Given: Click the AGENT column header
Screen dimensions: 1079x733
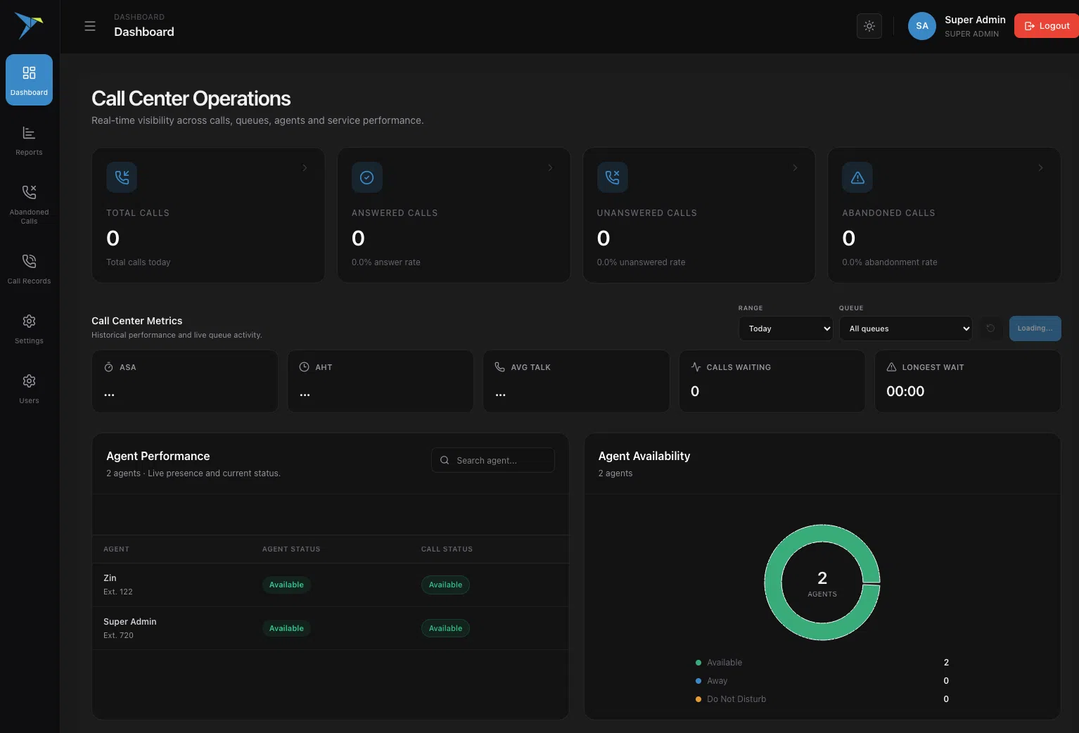Looking at the screenshot, I should (x=116, y=549).
